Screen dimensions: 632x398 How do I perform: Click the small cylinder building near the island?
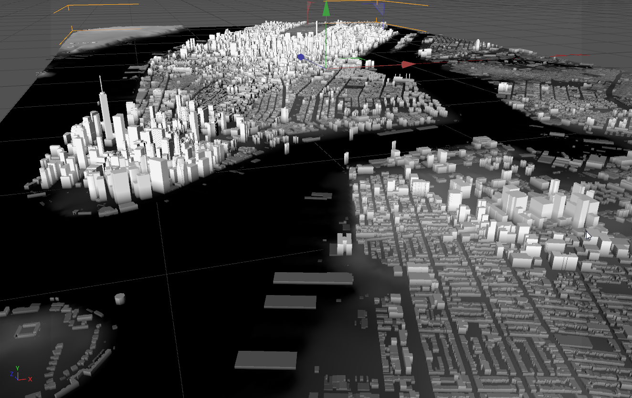(x=120, y=299)
